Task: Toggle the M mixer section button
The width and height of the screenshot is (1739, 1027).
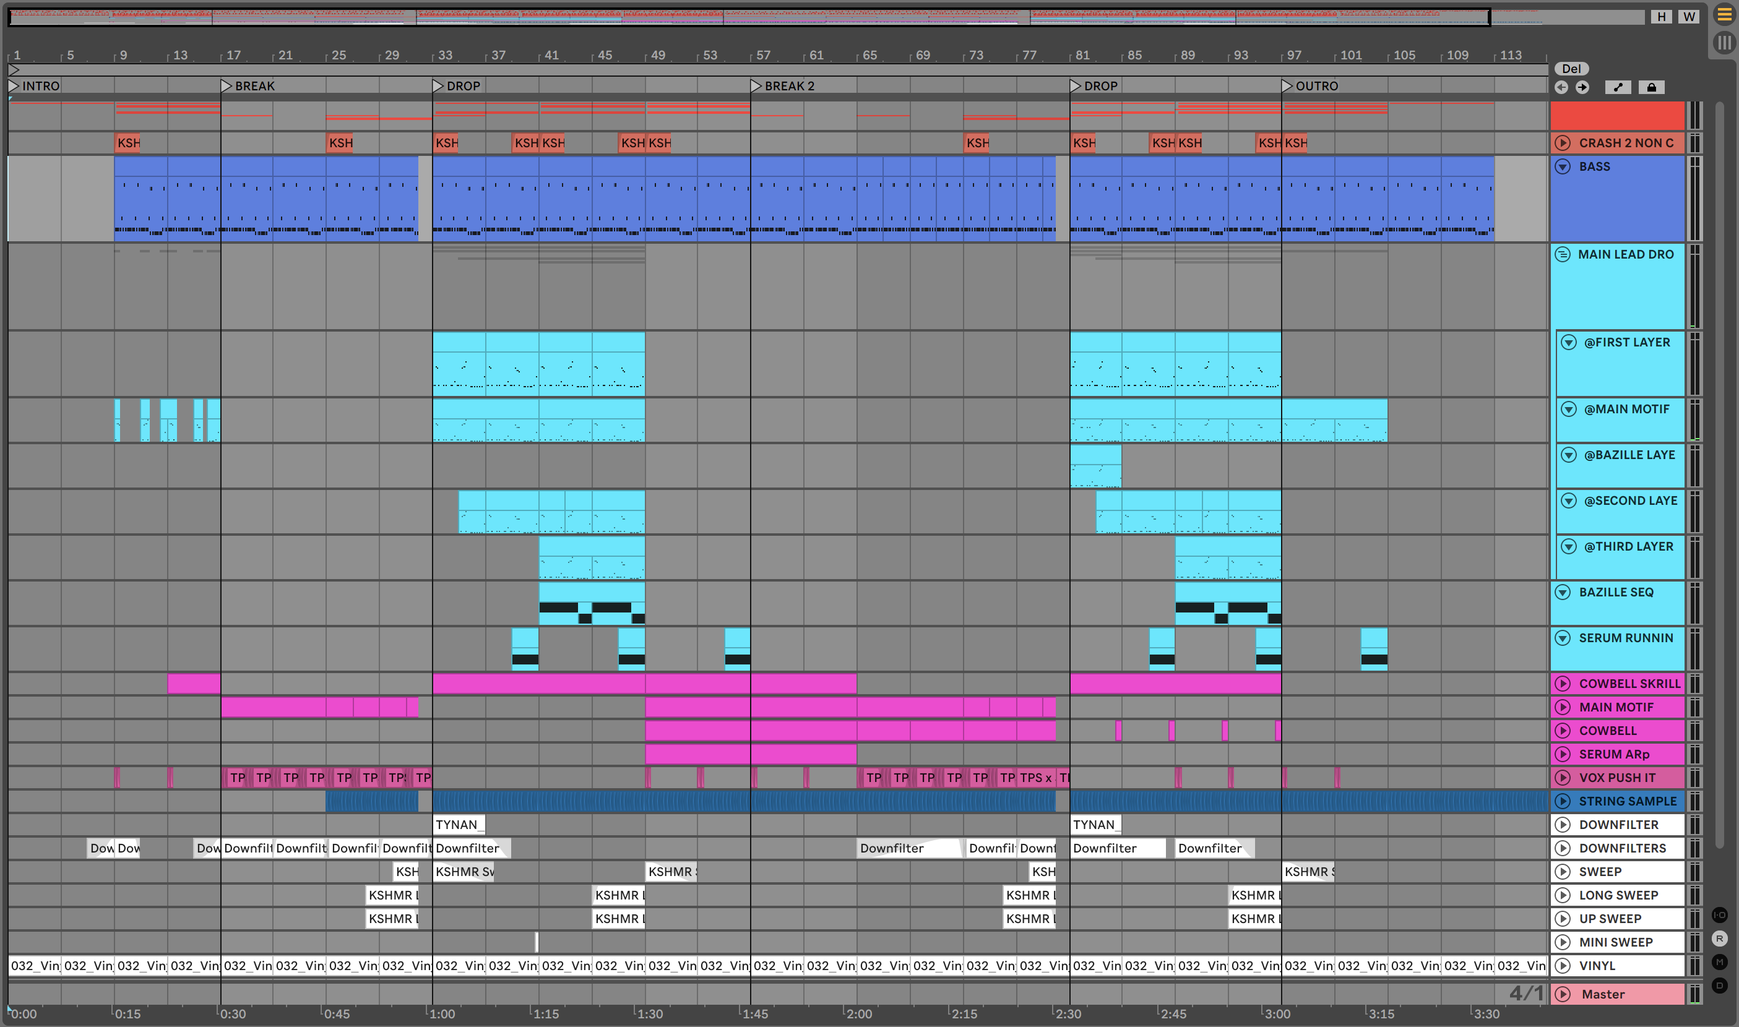Action: click(1720, 962)
